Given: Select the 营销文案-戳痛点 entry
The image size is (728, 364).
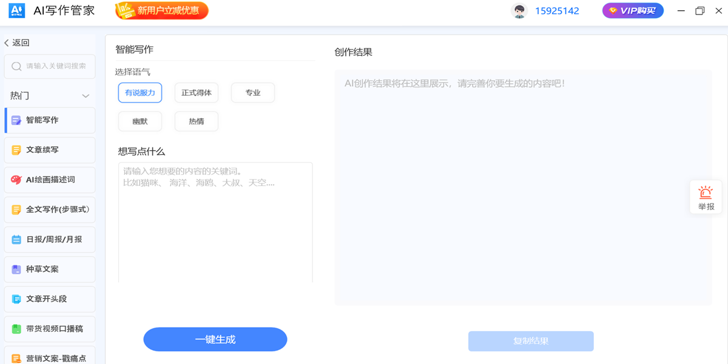Looking at the screenshot, I should tap(15, 357).
